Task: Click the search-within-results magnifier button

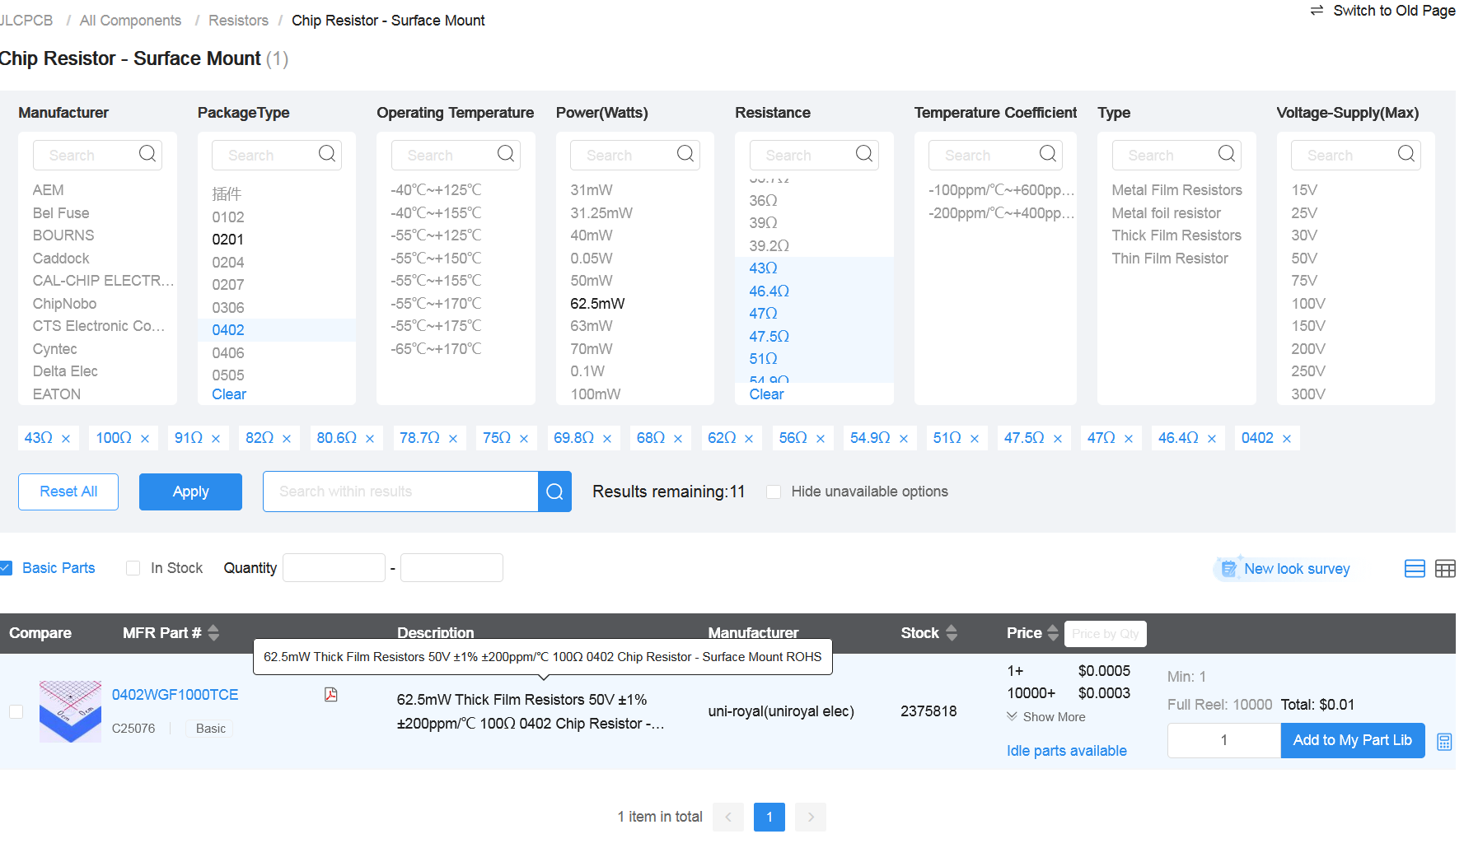Action: click(x=554, y=492)
